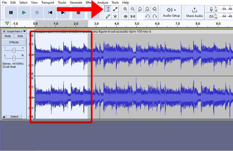Click the speaker playback meter icon
The height and width of the screenshot is (151, 233).
[211, 16]
